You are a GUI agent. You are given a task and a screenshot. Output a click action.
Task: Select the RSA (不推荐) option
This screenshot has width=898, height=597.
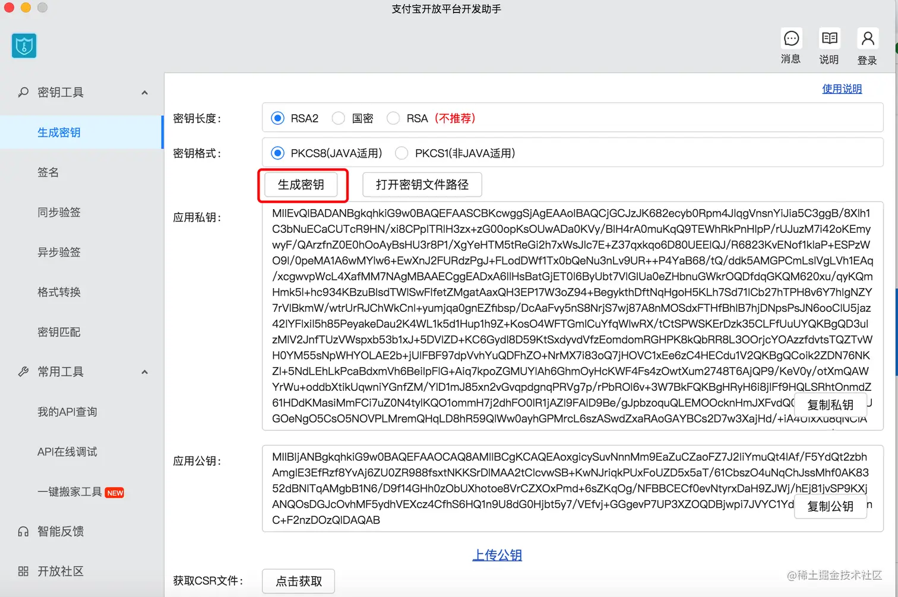[x=393, y=118]
